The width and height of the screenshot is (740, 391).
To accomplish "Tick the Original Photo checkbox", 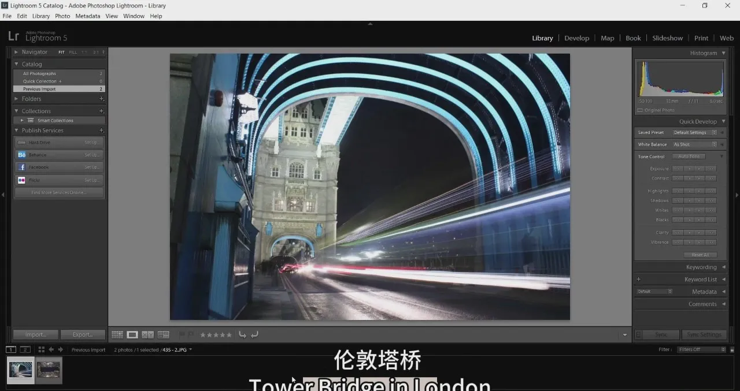I will click(x=640, y=110).
